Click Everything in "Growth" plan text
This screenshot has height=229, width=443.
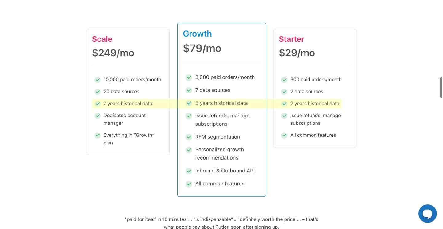click(x=129, y=139)
